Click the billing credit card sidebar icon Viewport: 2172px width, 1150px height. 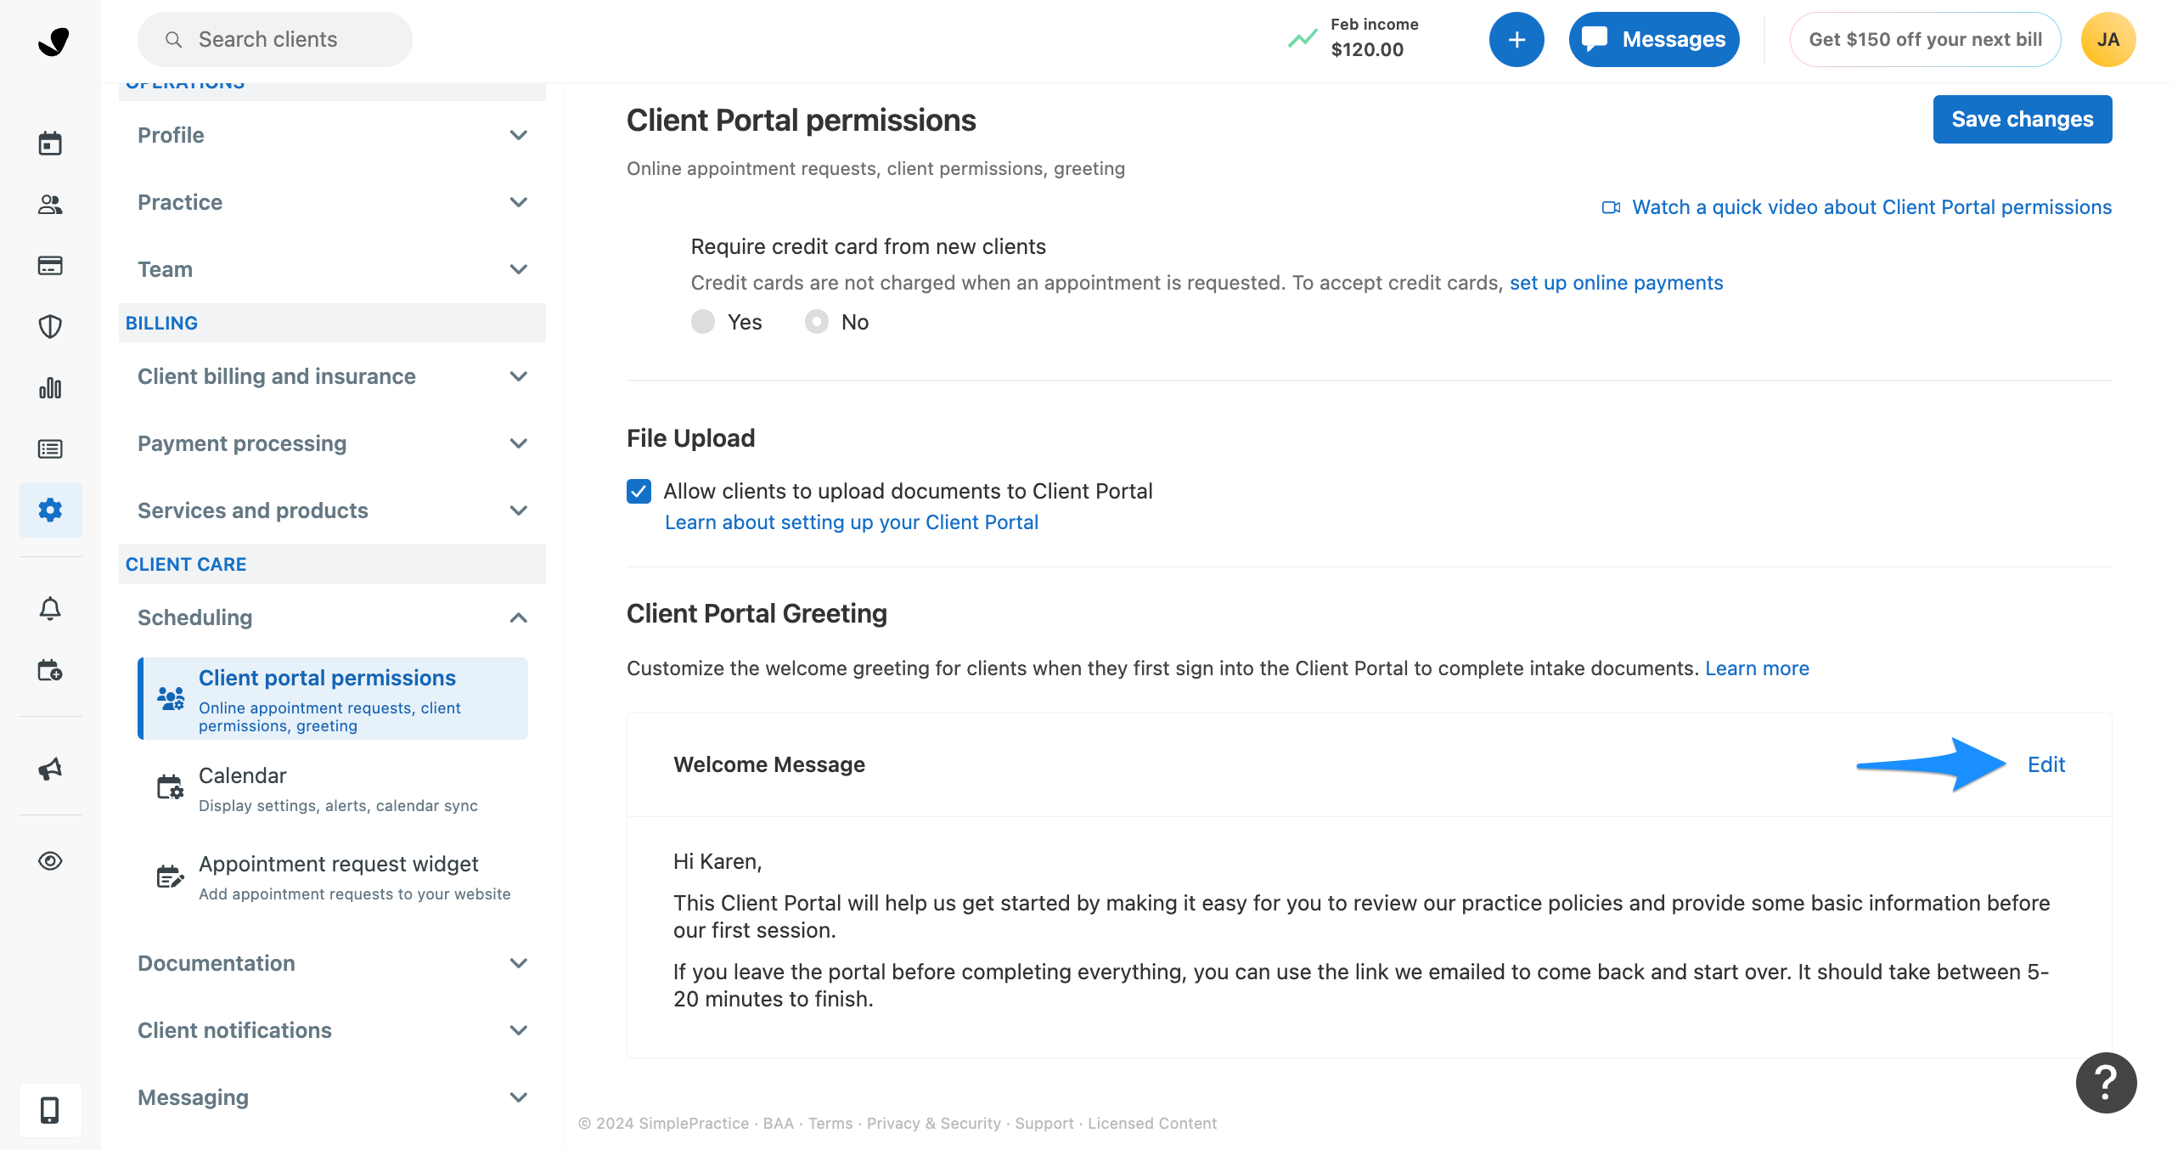(x=50, y=266)
